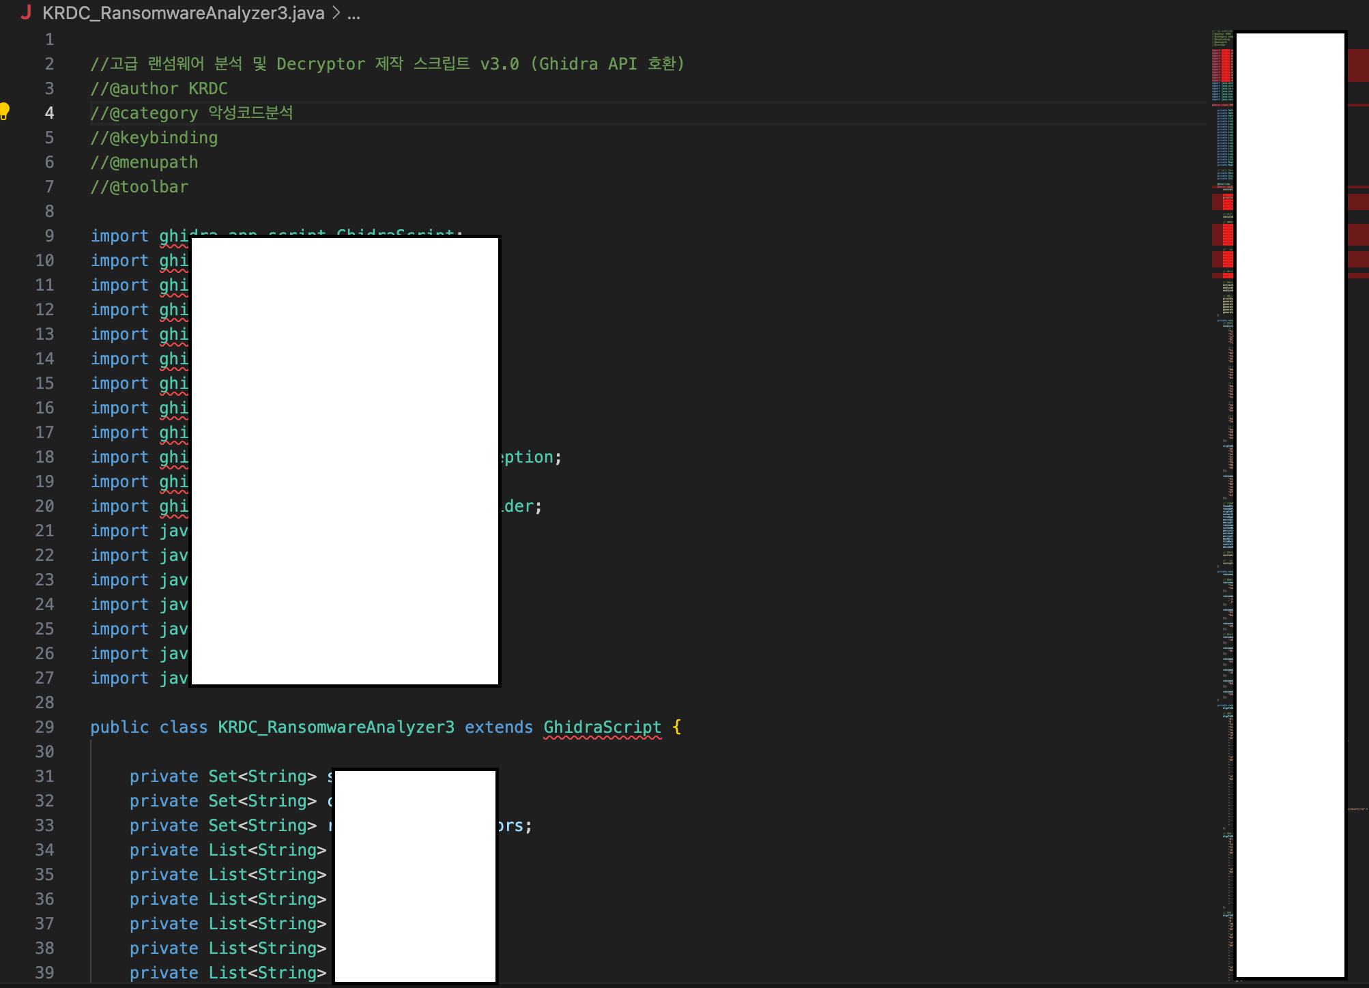1369x988 pixels.
Task: Click the Java file icon in breadcrumb
Action: click(26, 13)
